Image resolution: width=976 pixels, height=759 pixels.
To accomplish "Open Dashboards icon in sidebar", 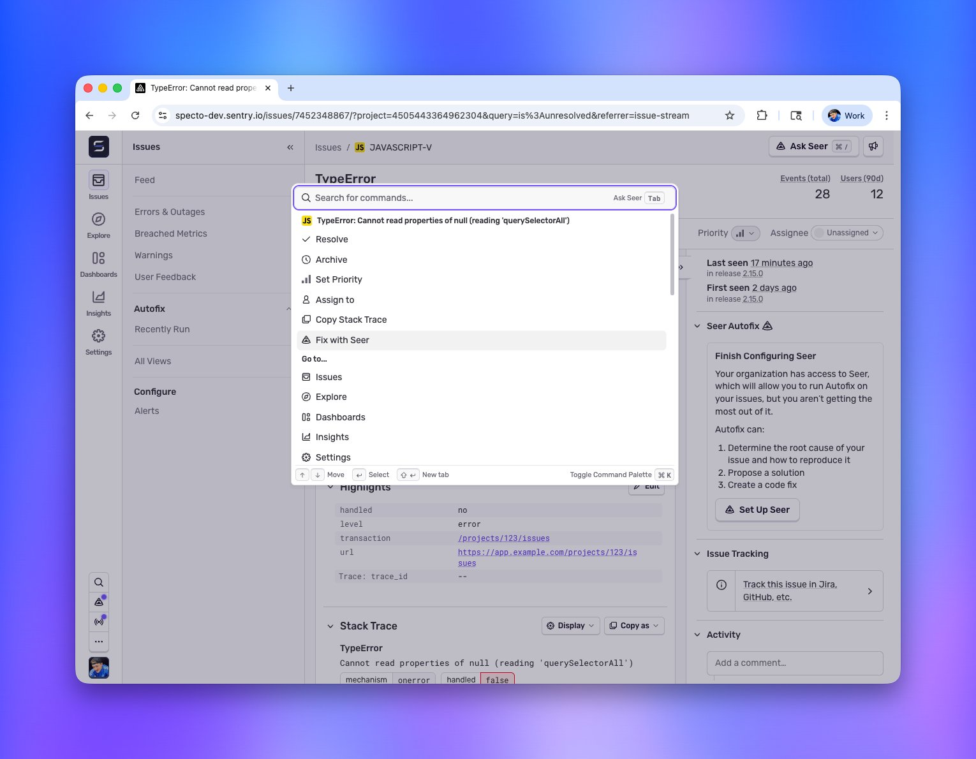I will pos(98,264).
